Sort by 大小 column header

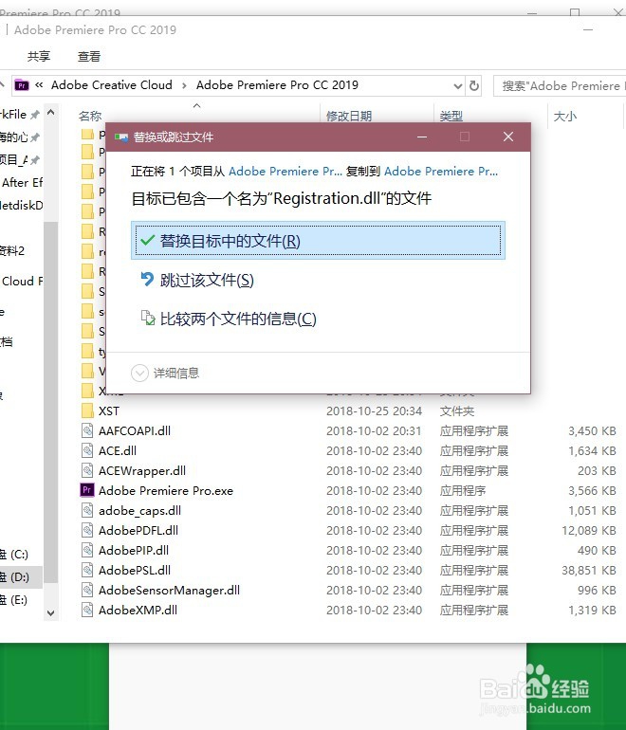(x=565, y=116)
